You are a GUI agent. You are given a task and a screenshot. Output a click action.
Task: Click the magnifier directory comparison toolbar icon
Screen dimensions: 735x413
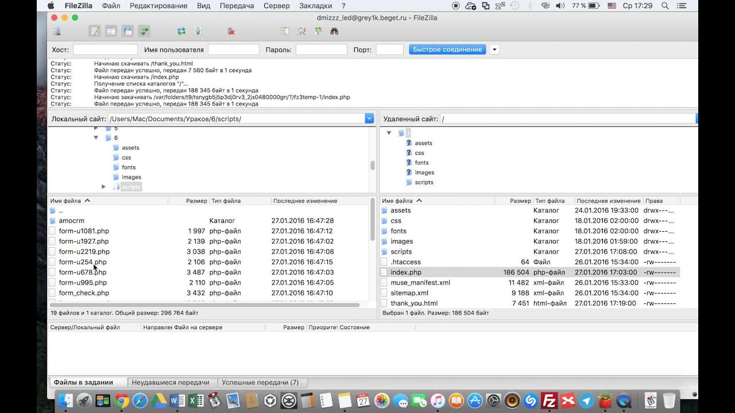(x=301, y=32)
